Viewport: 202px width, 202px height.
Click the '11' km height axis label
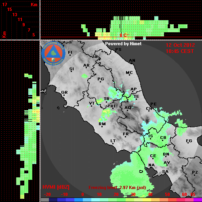pyautogui.click(x=20, y=19)
